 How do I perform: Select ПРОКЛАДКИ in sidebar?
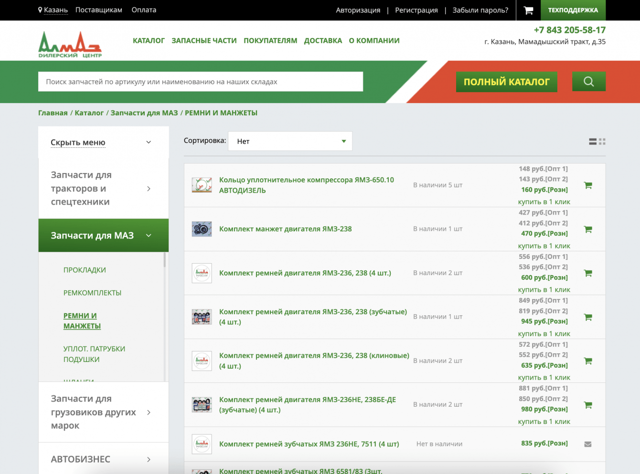[x=85, y=270]
